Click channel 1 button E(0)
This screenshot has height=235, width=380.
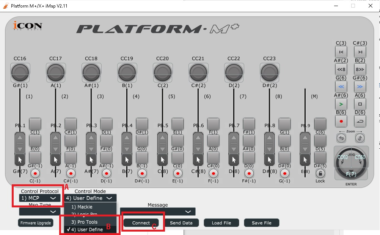coord(35,141)
